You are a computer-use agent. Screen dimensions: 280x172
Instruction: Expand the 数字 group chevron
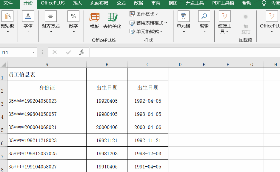coord(74,32)
